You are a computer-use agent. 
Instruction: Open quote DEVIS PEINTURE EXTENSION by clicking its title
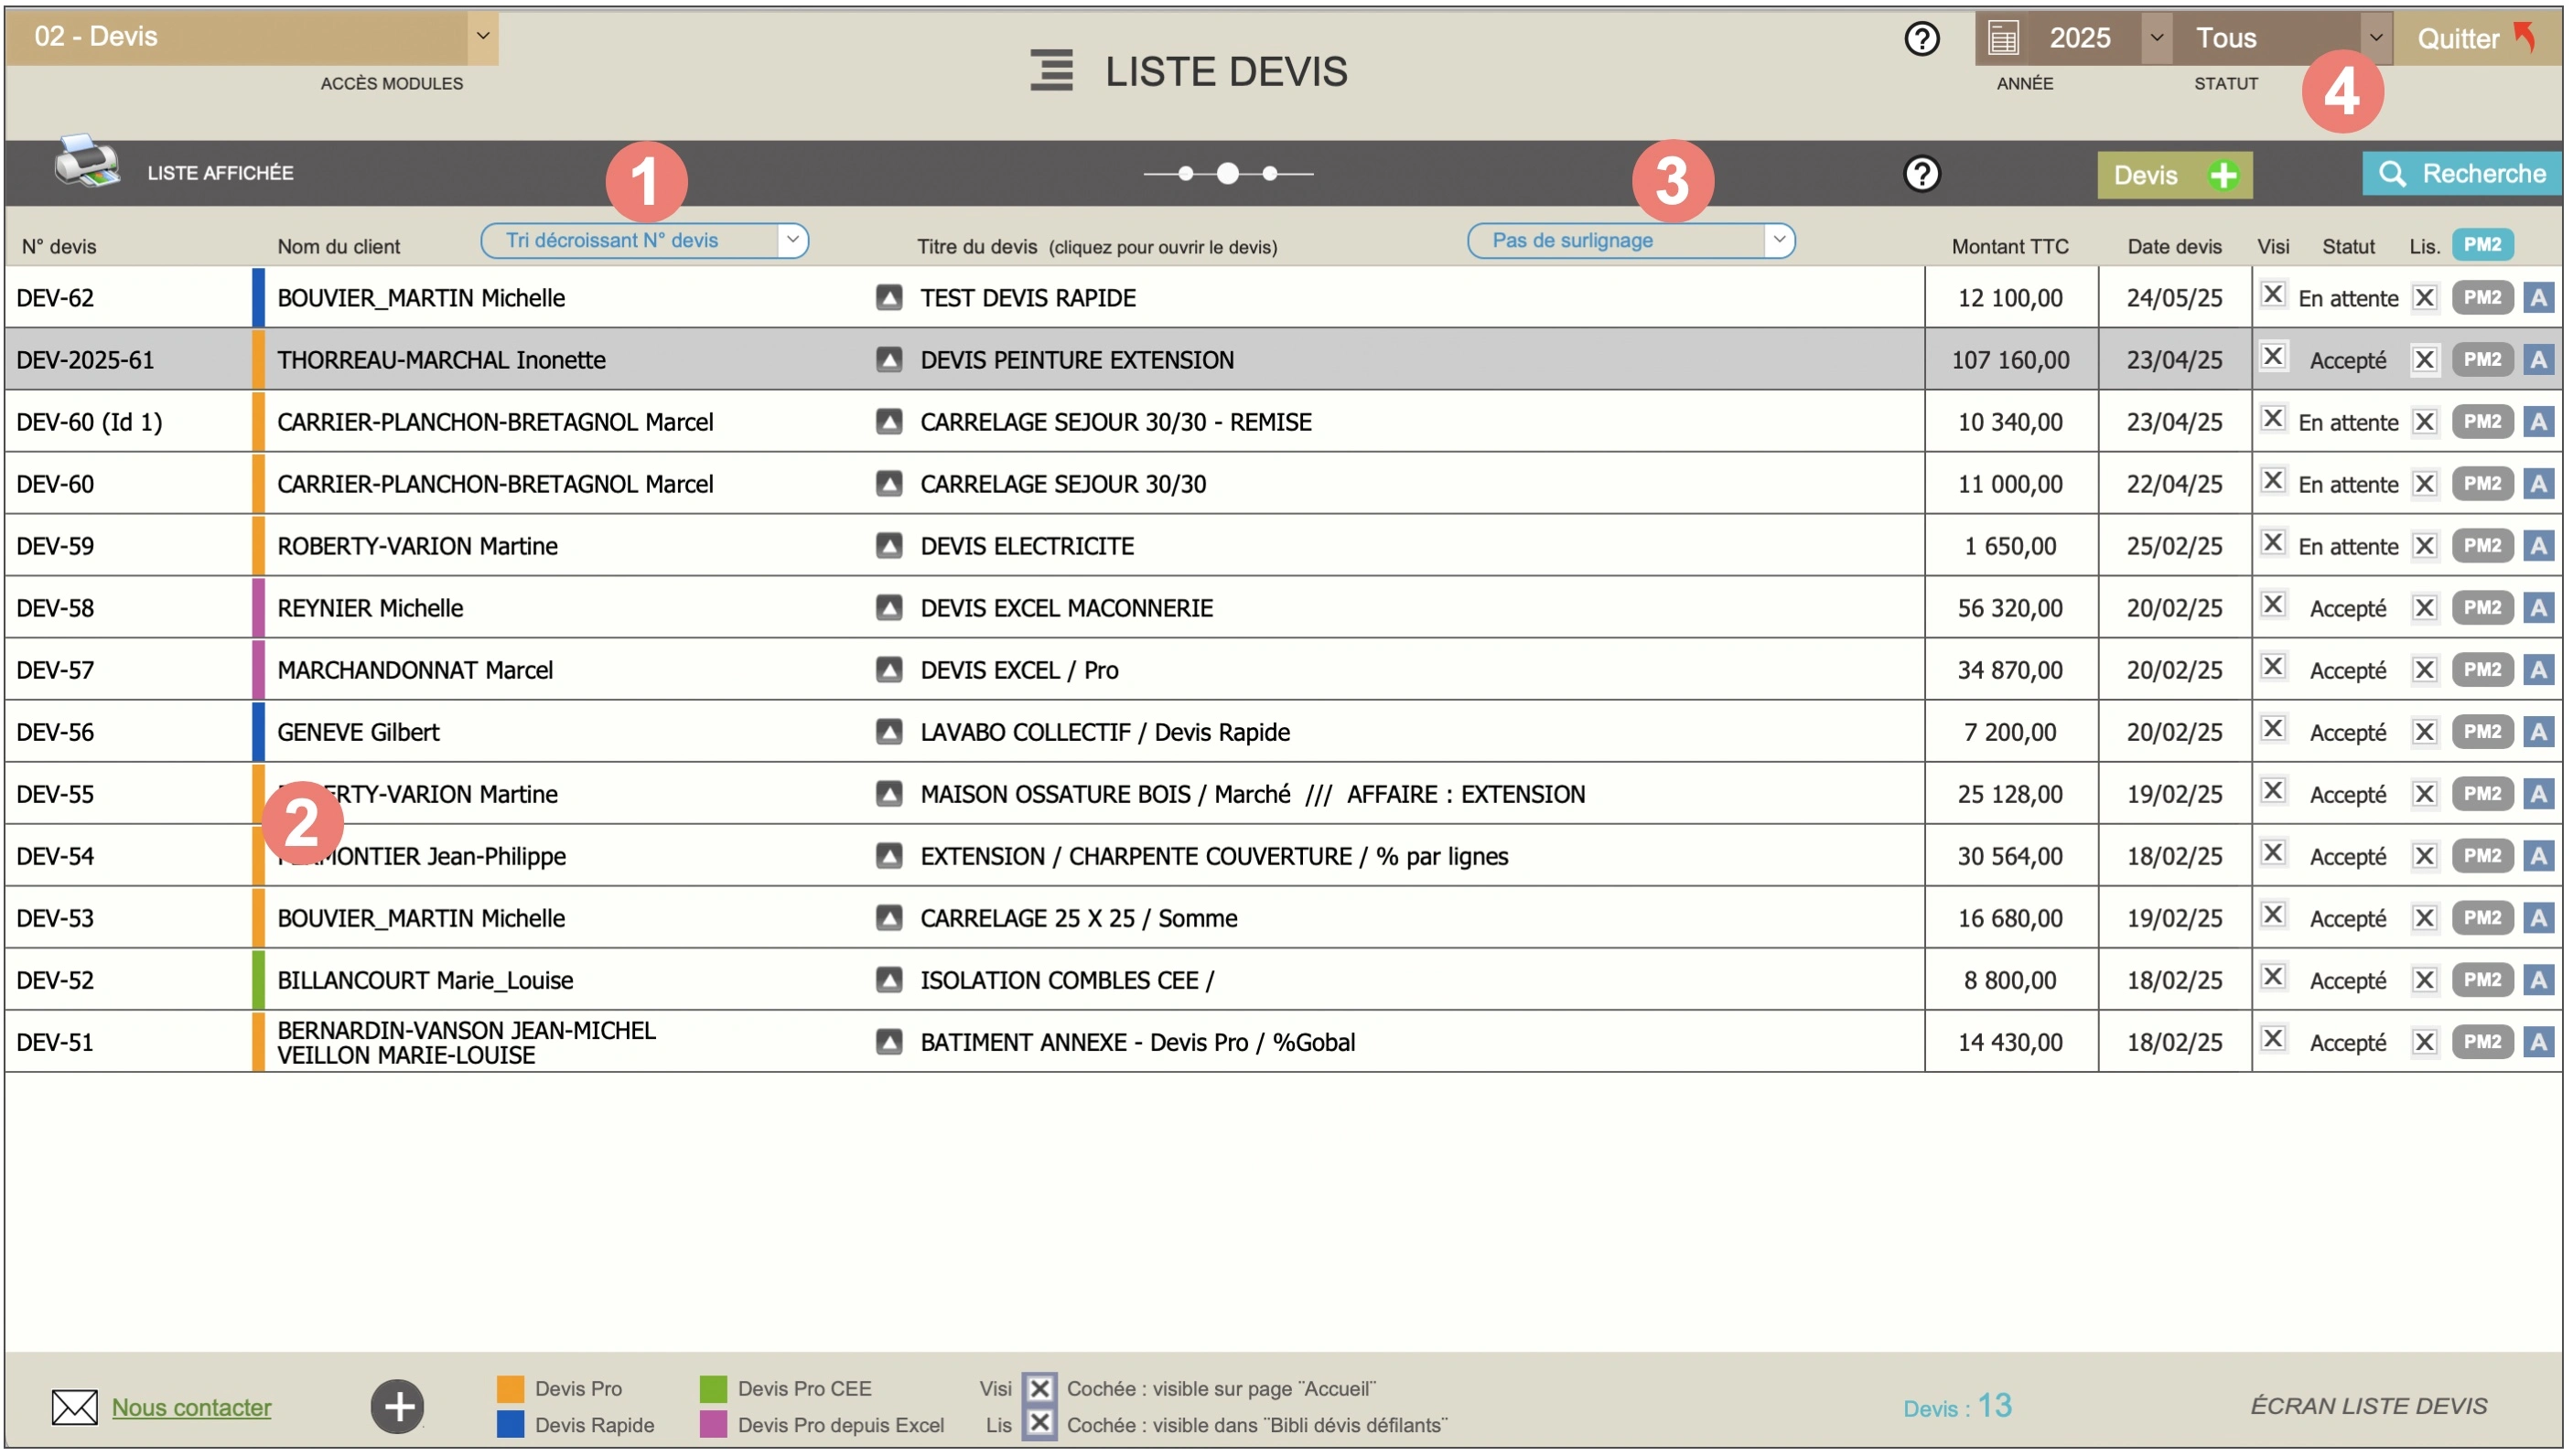(1077, 359)
